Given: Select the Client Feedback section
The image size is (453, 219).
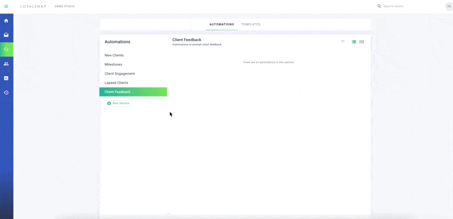Looking at the screenshot, I should [133, 92].
